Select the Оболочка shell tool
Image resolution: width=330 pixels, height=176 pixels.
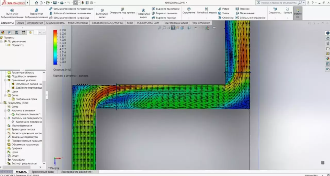220,18
